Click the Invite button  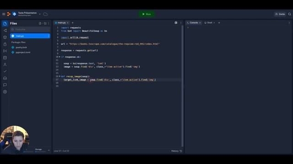click(280, 14)
